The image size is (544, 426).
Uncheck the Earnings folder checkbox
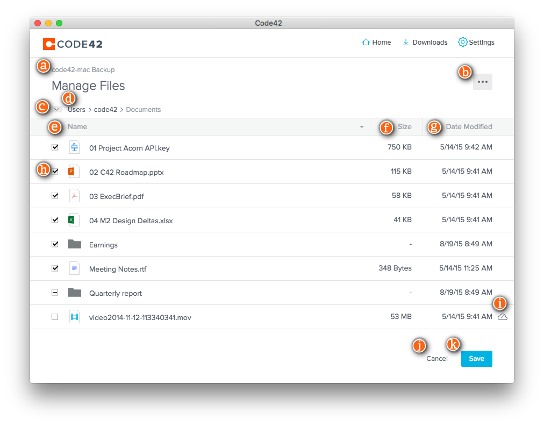pyautogui.click(x=55, y=244)
